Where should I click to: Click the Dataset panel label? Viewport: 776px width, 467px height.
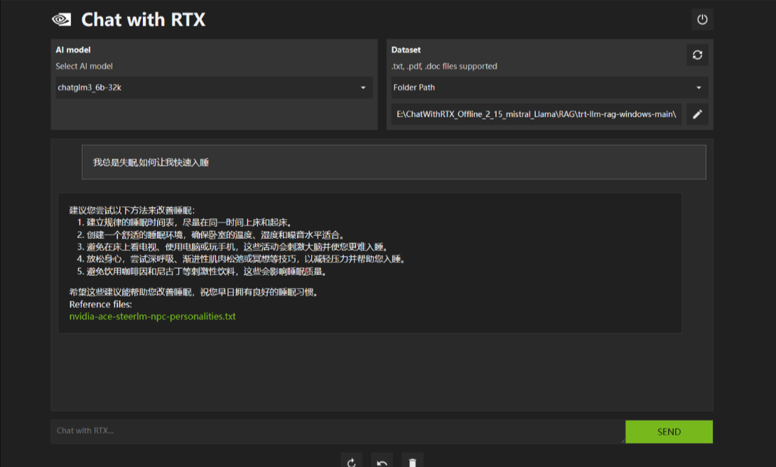pos(406,50)
